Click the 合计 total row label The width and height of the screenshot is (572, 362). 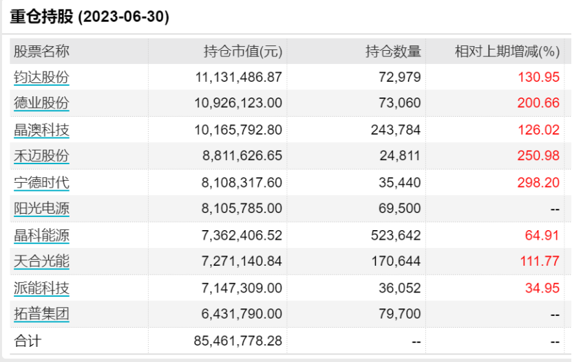pos(28,341)
